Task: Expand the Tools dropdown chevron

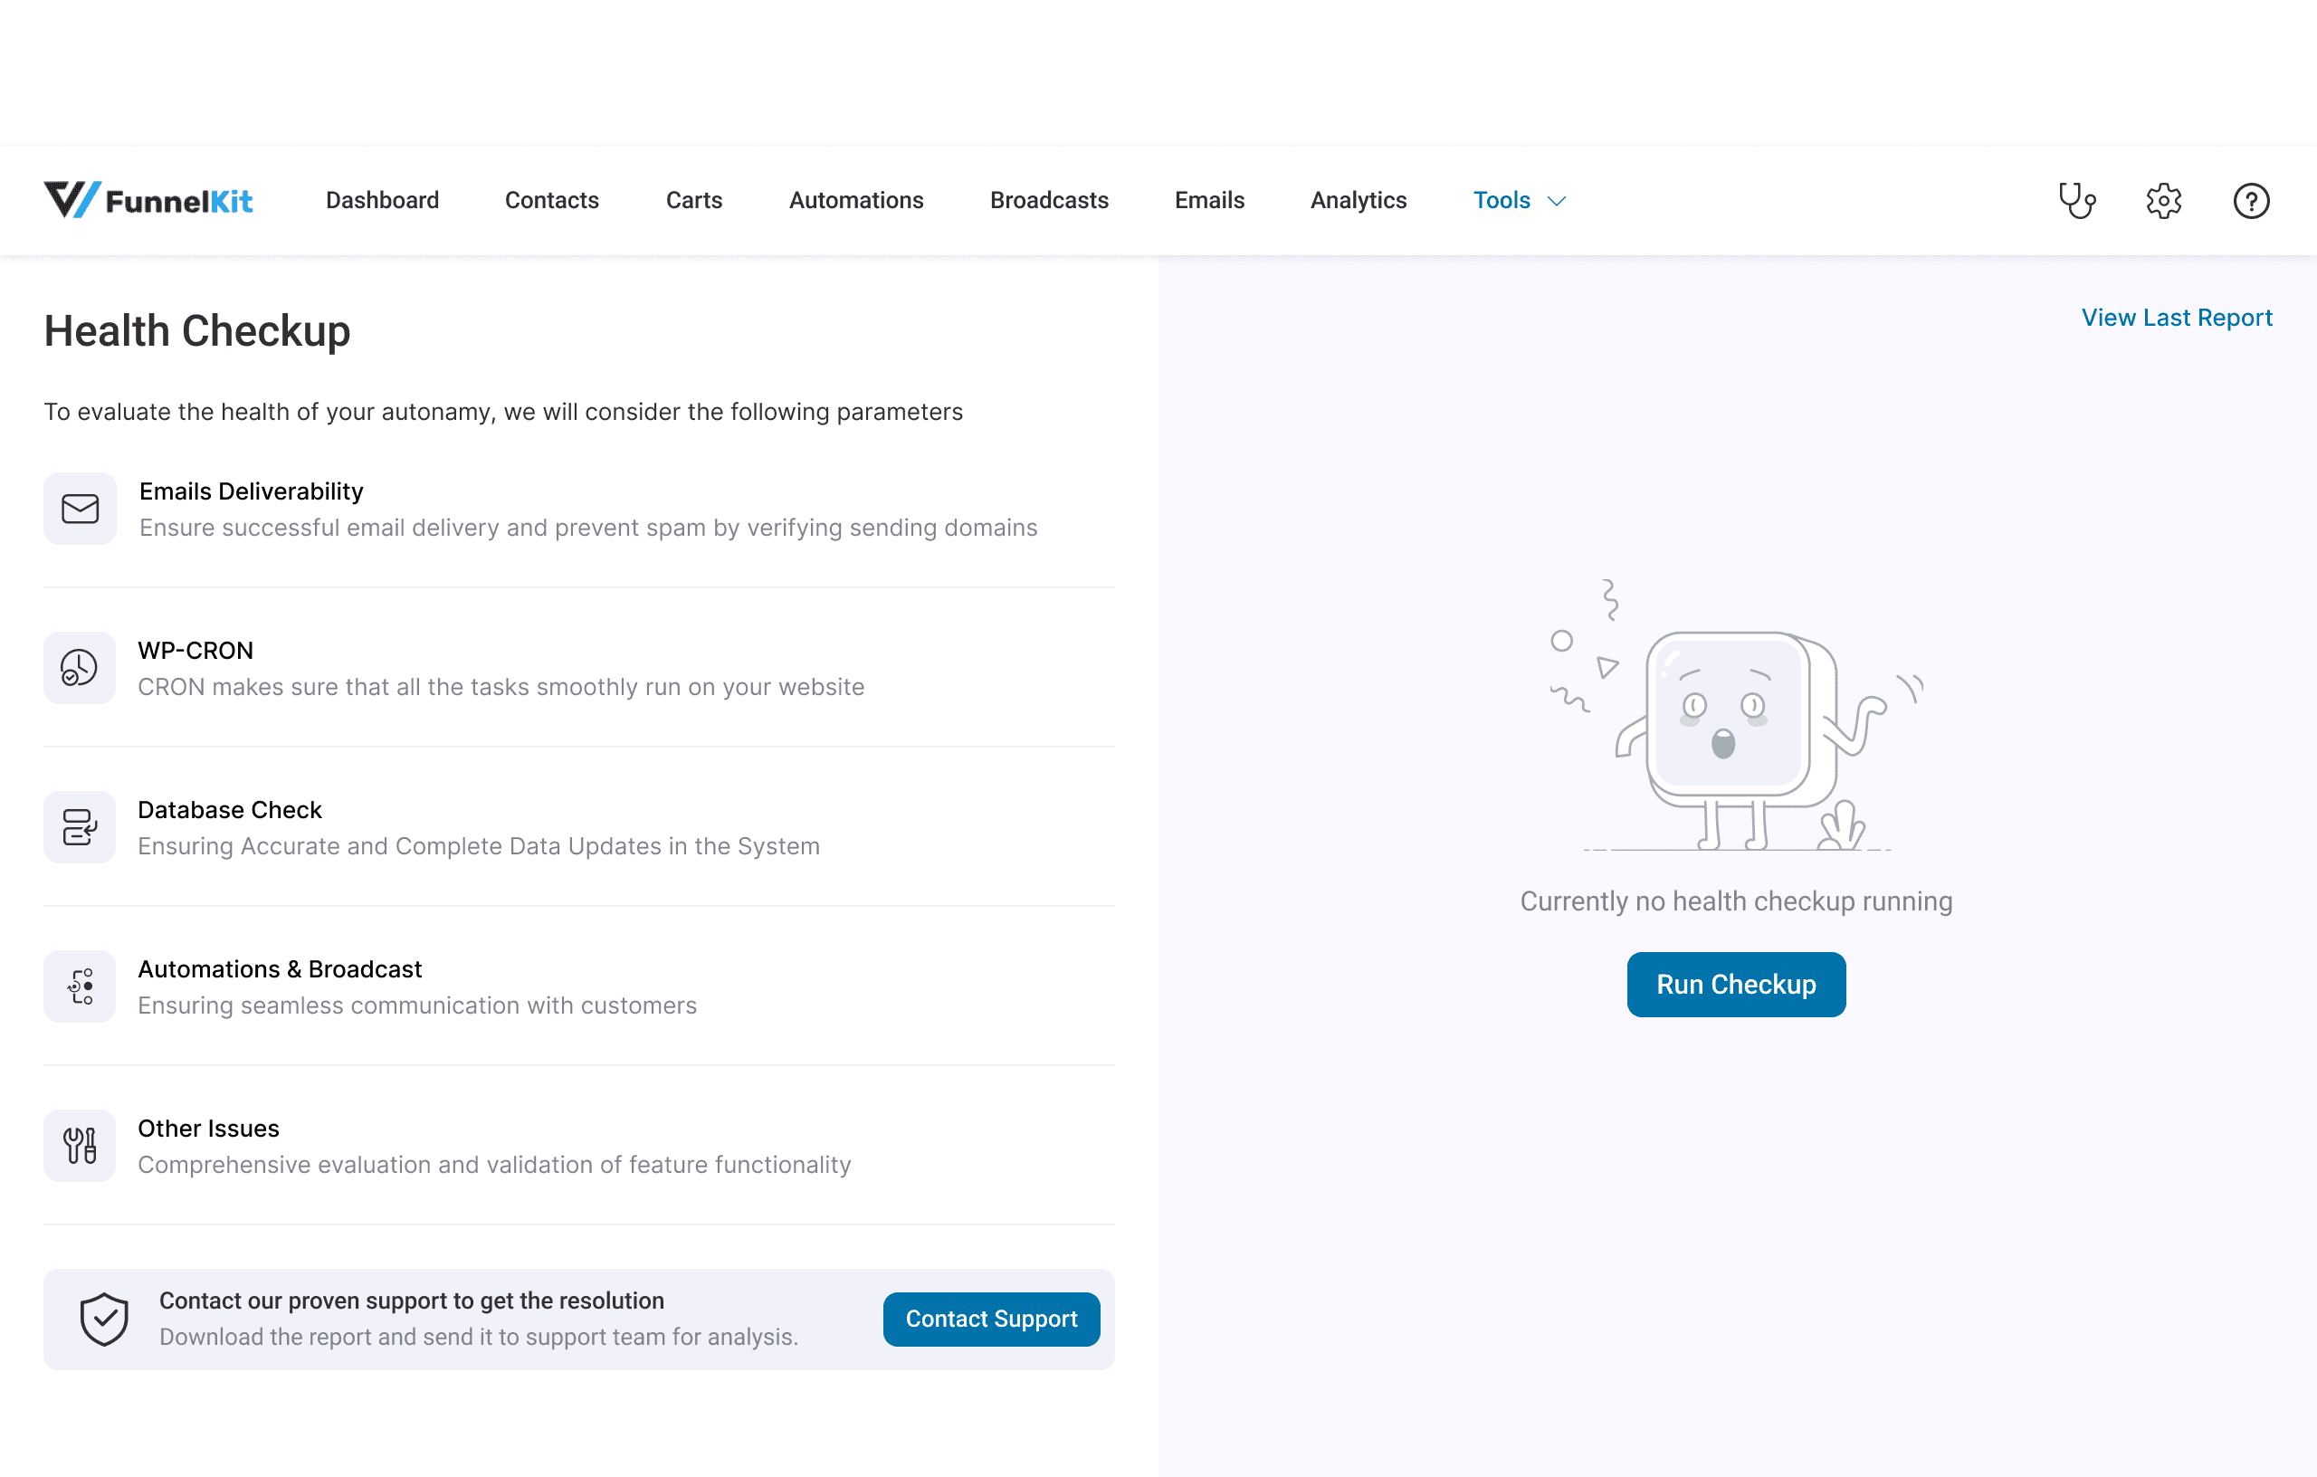Action: [x=1556, y=201]
